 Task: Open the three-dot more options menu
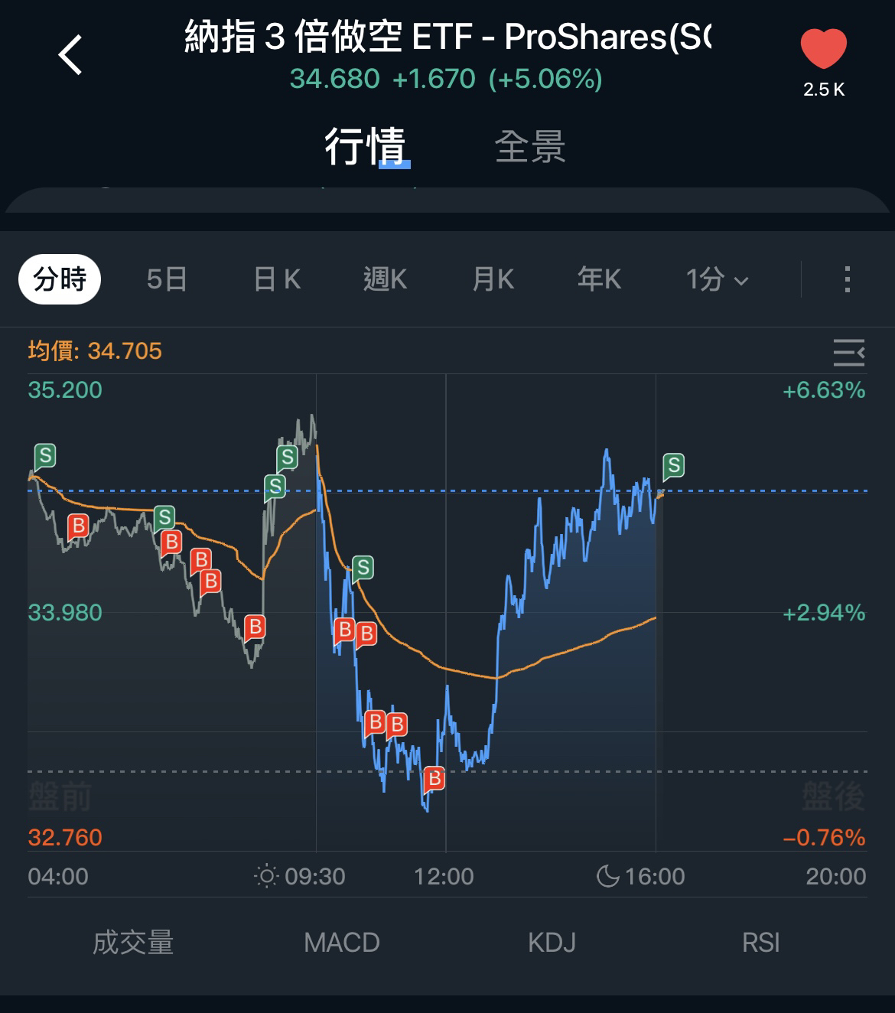click(x=847, y=279)
